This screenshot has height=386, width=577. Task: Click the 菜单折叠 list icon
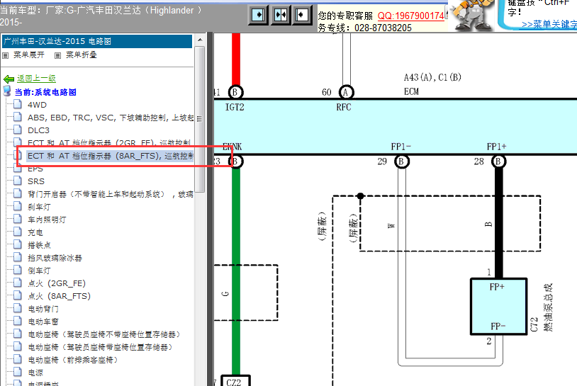pos(58,55)
